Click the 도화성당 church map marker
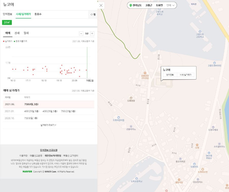The height and width of the screenshot is (192, 229). point(131,98)
